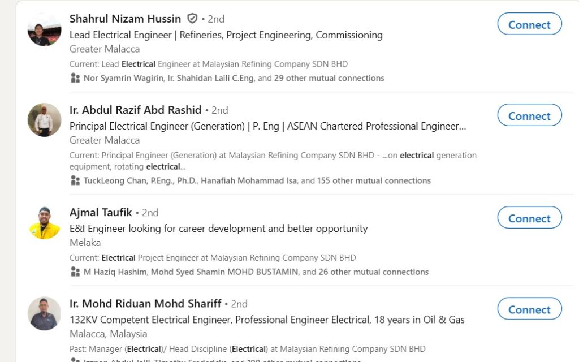The height and width of the screenshot is (362, 579).
Task: Open Ir. Mohd Riduan Mohd Shariff's profile photo
Action: point(44,313)
